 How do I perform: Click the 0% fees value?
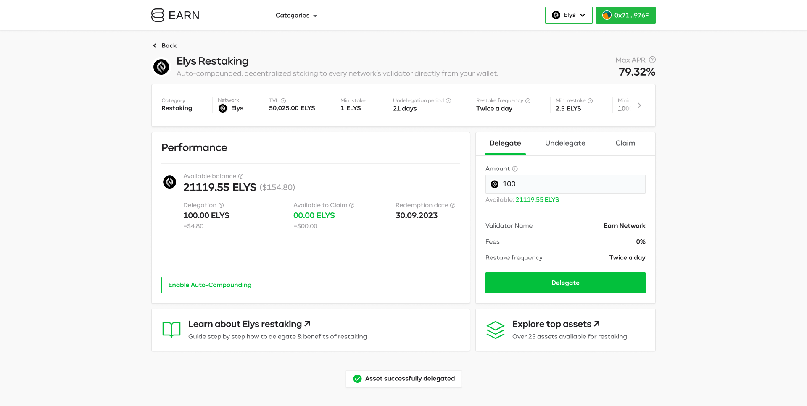pyautogui.click(x=641, y=242)
